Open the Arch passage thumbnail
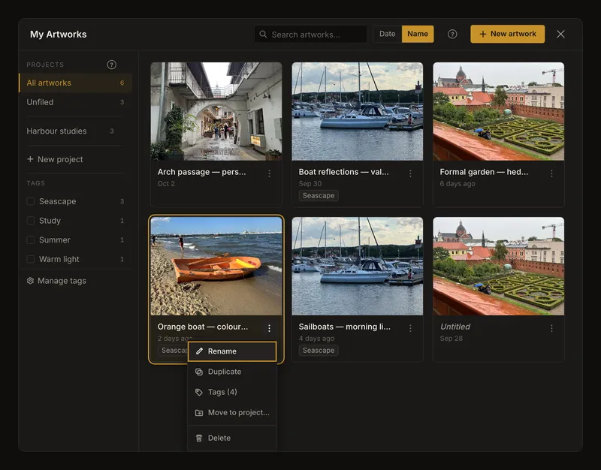 click(x=216, y=111)
